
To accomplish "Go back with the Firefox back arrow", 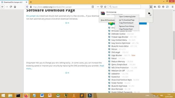I will [x=2, y=7].
